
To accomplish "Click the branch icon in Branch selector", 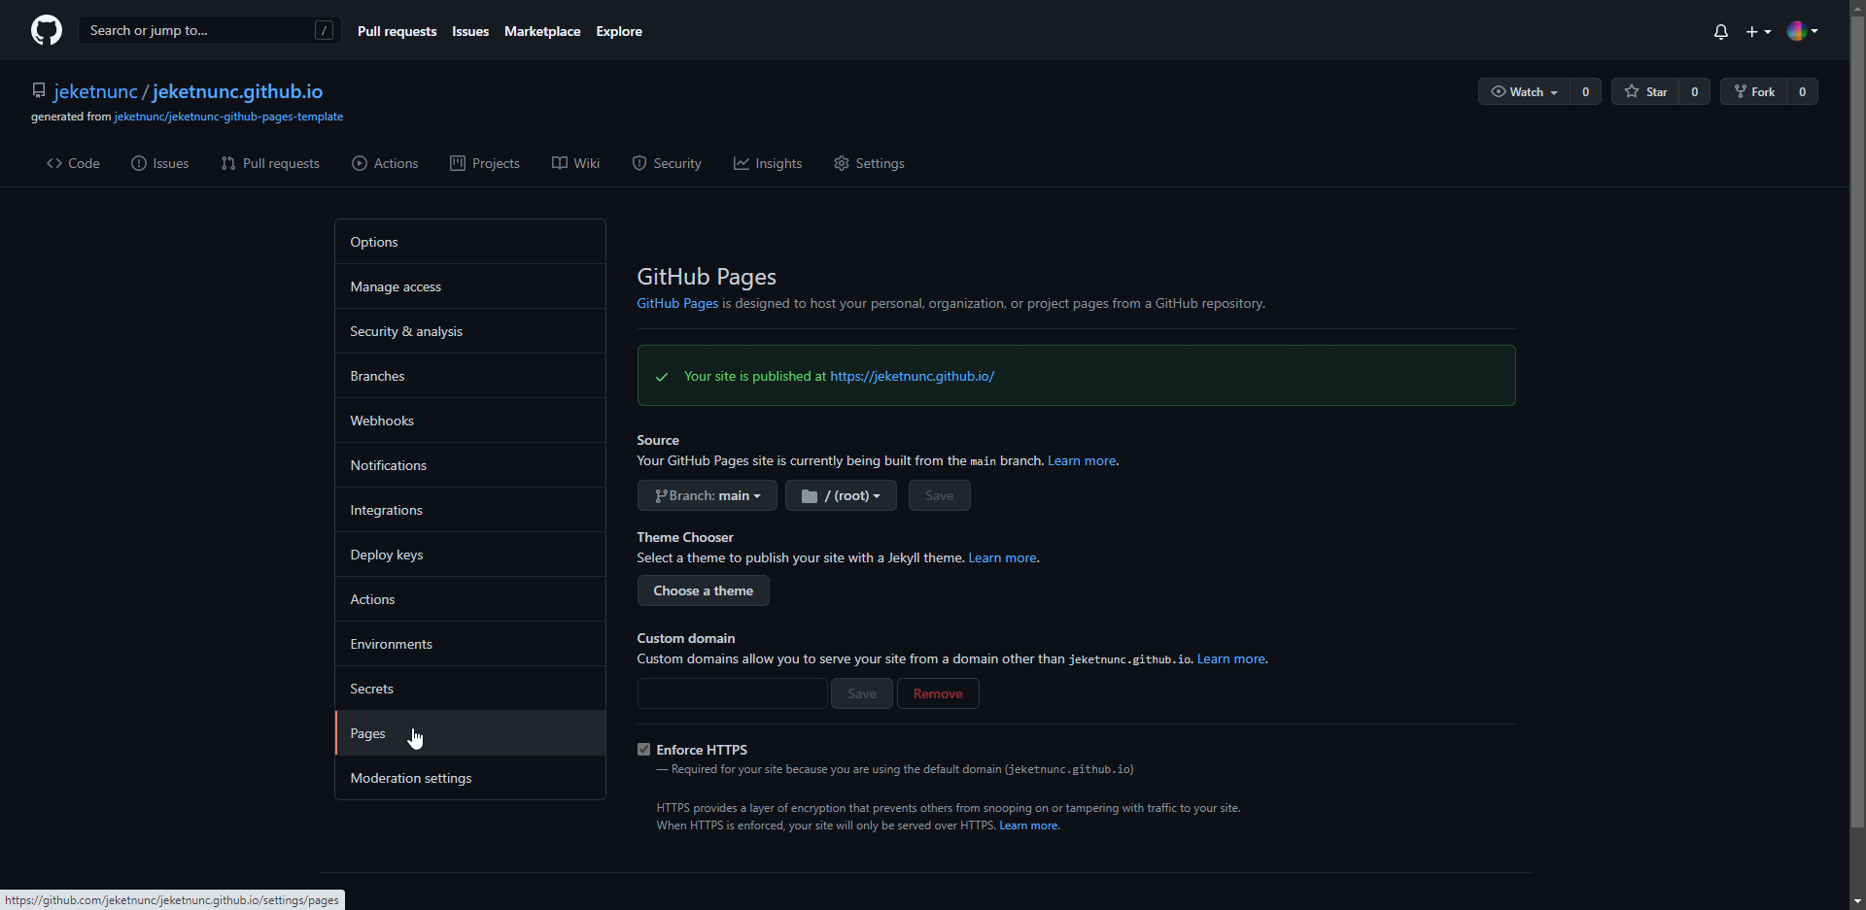I will tap(661, 496).
